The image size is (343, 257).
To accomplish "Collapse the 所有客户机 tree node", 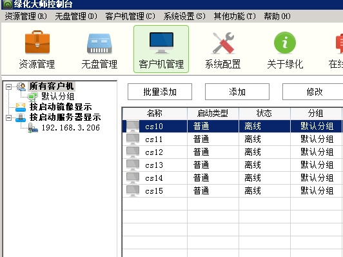I will click(x=8, y=87).
